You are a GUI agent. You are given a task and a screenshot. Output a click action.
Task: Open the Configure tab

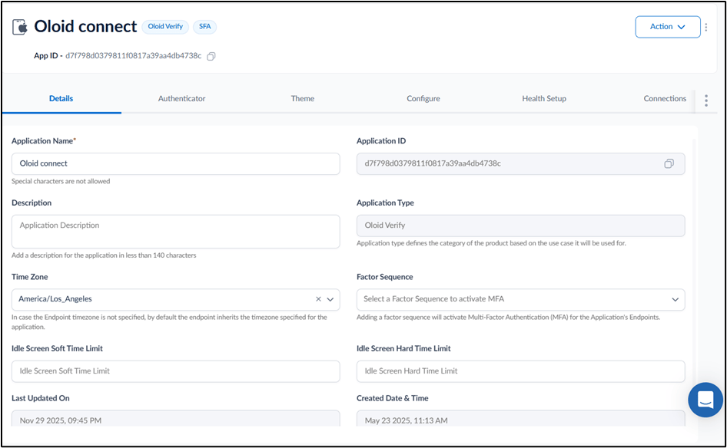click(423, 99)
